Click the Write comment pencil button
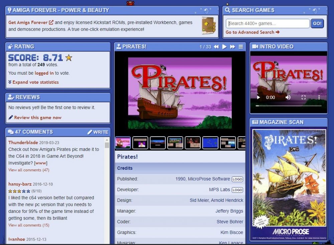 tap(98, 132)
